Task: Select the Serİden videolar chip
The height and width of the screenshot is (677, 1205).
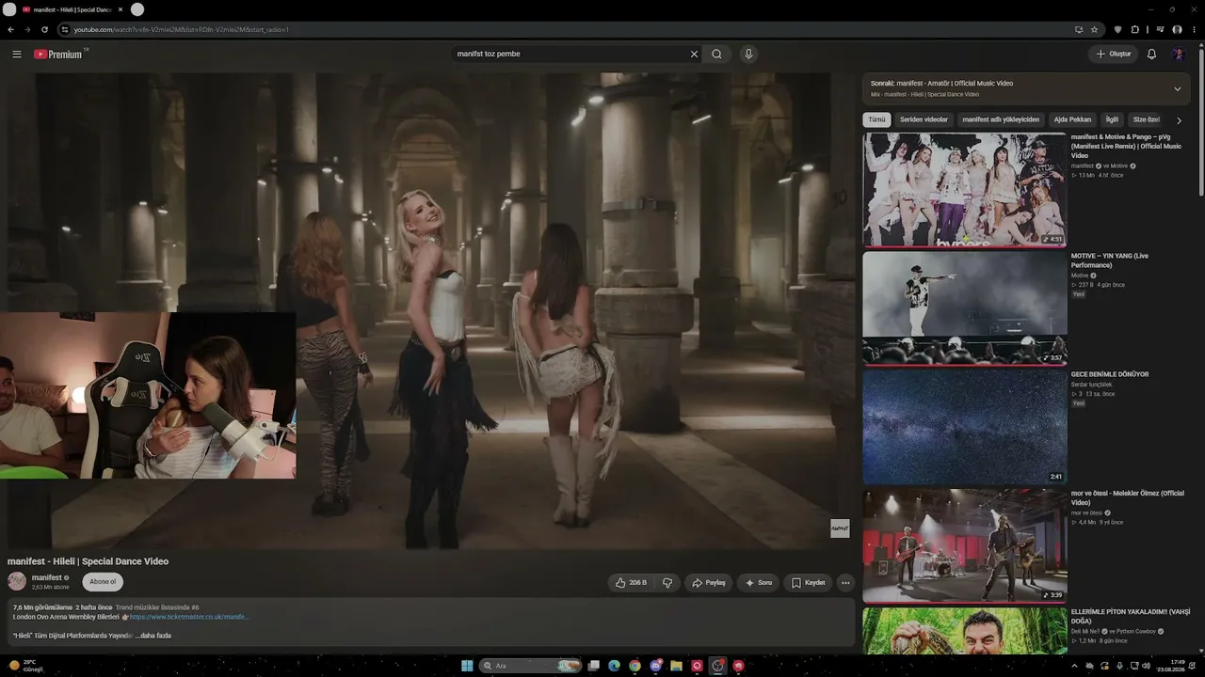Action: [x=924, y=120]
